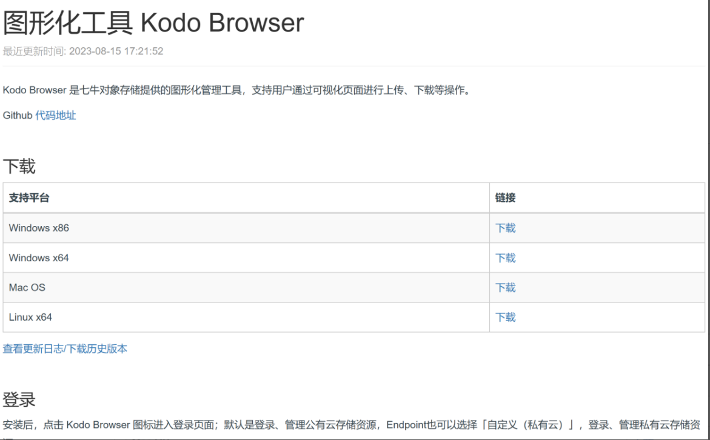Click the page title 图形化工具 Kodo Browser

click(x=153, y=23)
